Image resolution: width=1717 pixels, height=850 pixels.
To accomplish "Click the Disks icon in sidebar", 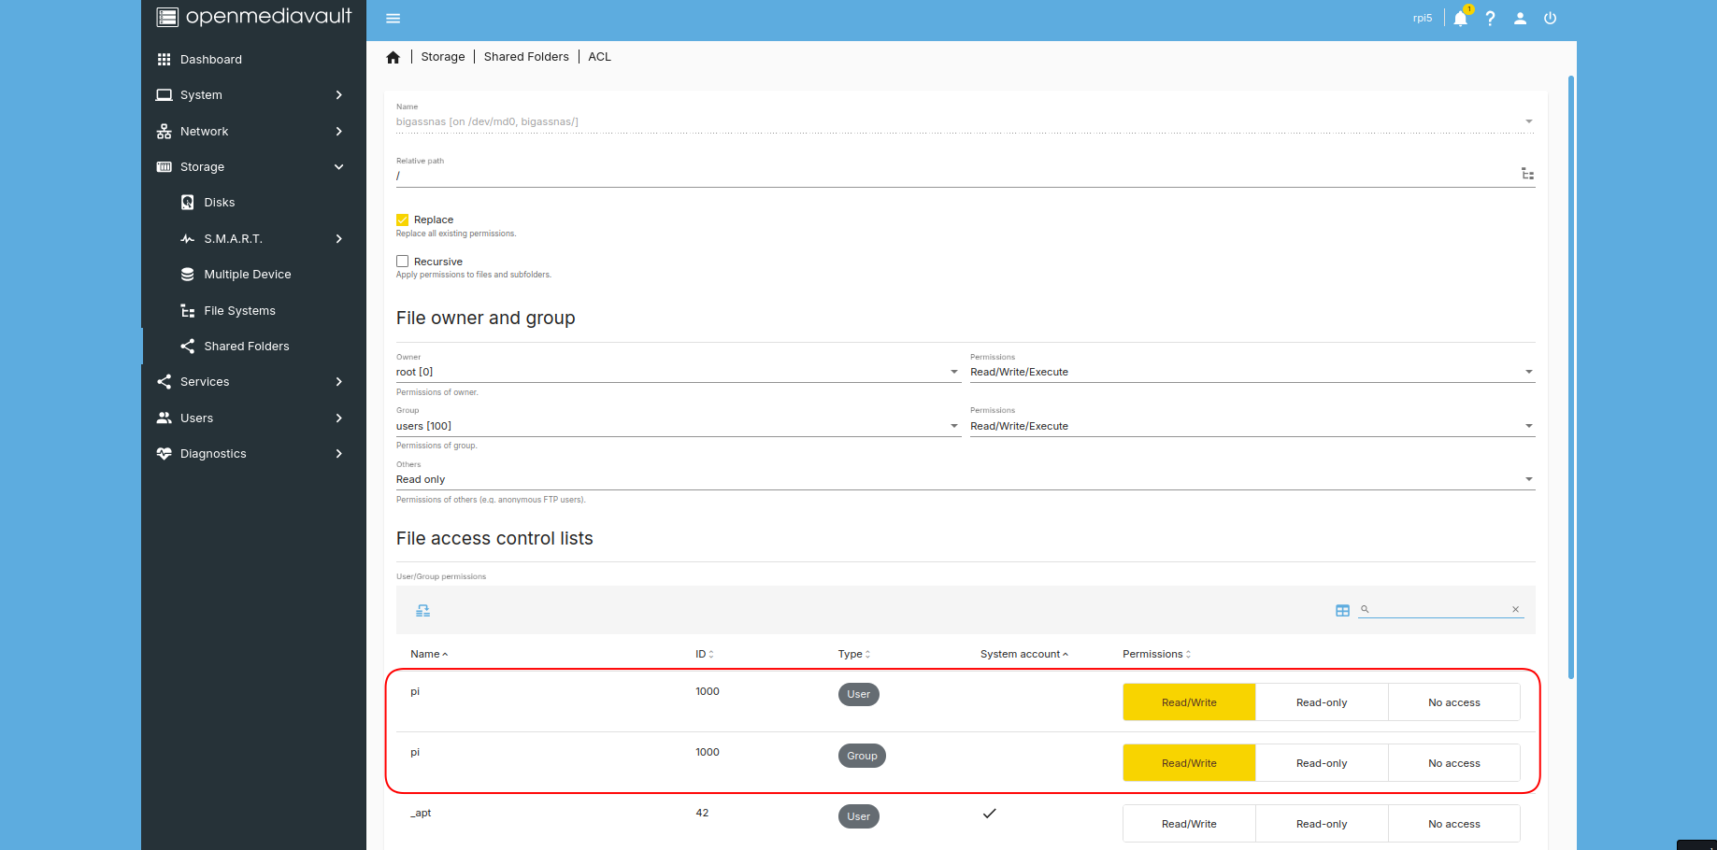I will click(x=188, y=203).
